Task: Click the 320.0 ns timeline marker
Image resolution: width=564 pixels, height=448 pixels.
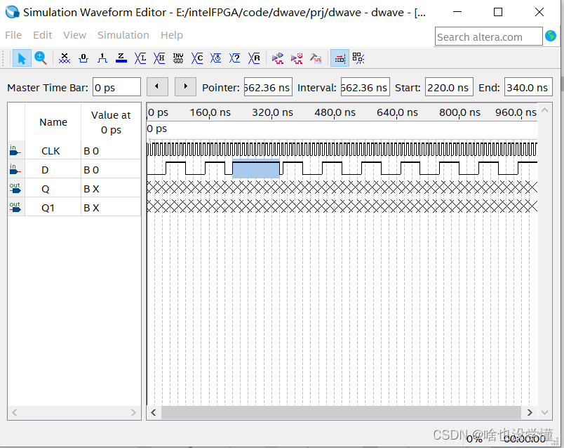Action: coord(272,112)
